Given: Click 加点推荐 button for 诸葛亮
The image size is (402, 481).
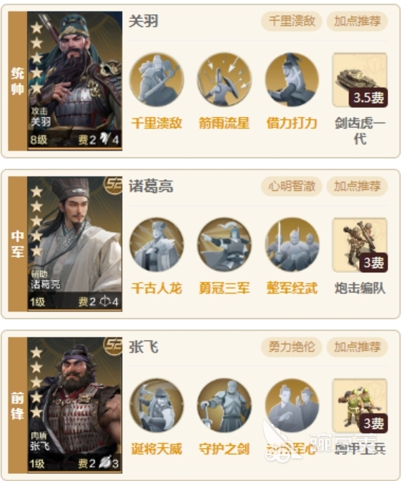Looking at the screenshot, I should 357,186.
